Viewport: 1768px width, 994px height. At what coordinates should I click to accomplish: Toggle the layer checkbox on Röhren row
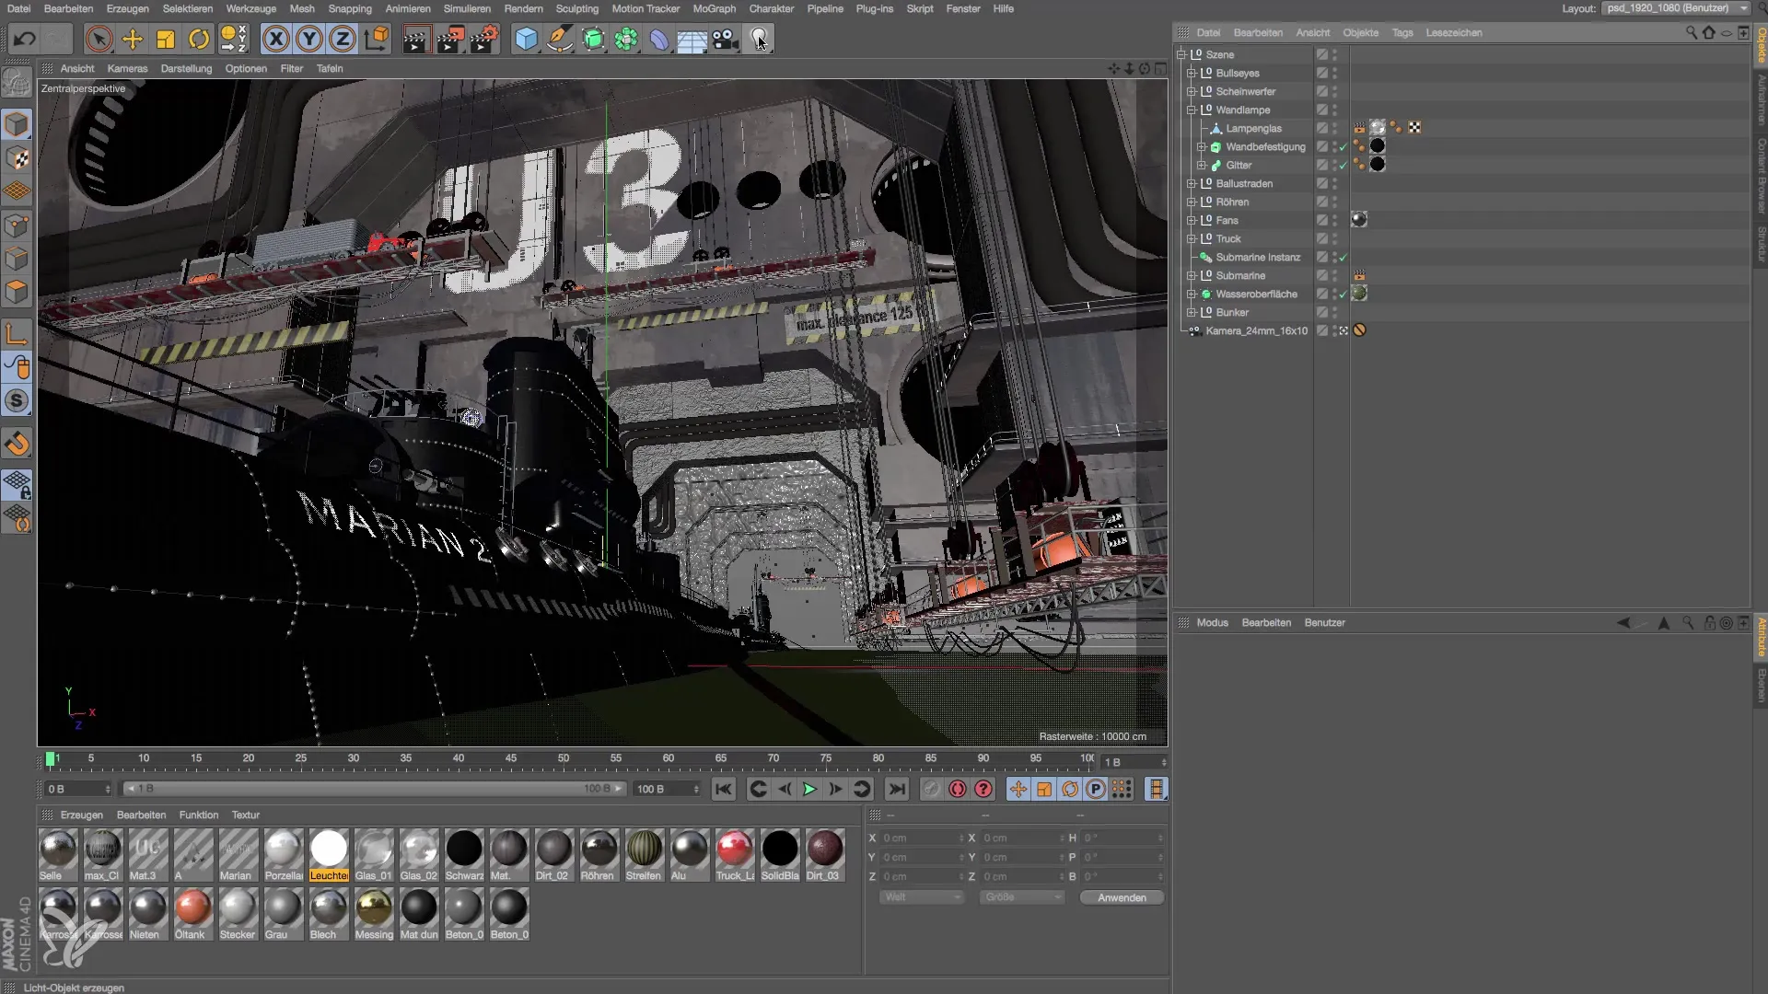tap(1322, 202)
